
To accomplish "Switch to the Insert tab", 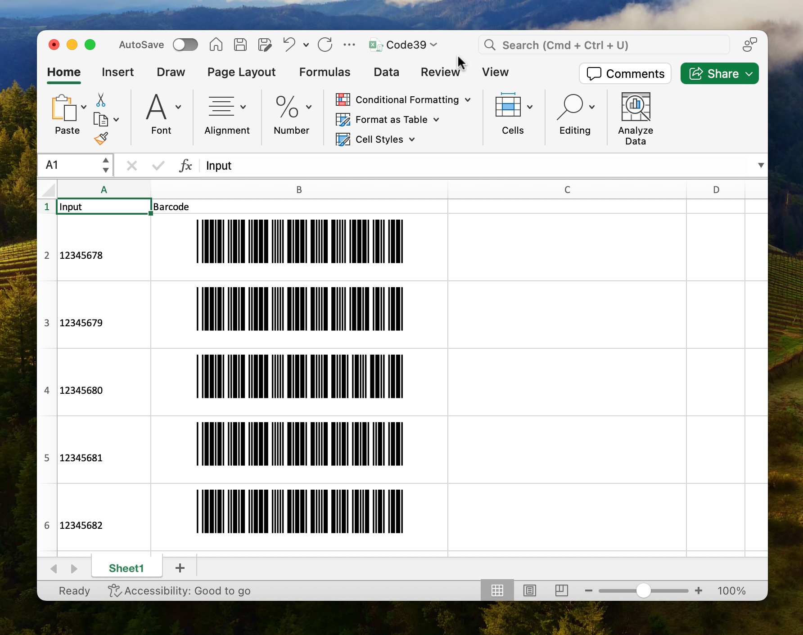I will (x=117, y=72).
